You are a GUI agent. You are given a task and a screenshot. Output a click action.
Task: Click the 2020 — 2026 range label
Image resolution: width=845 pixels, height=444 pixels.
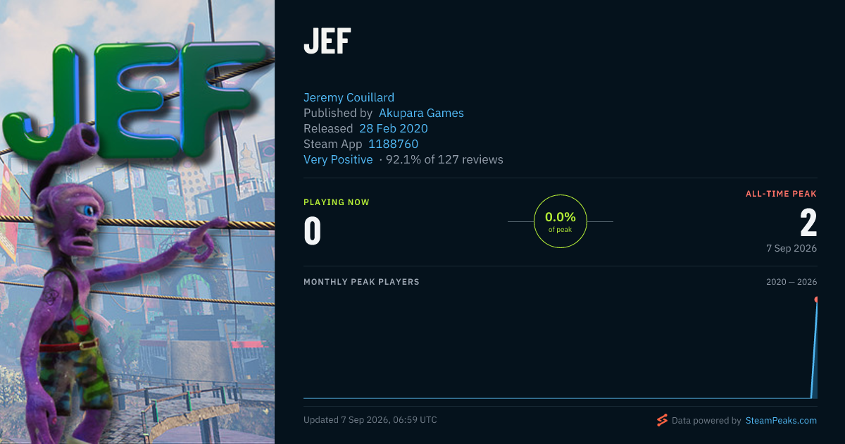[791, 282]
